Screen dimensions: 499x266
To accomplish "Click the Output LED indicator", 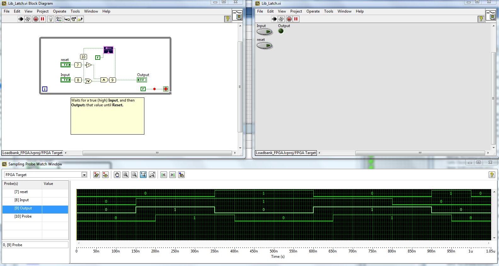I will pyautogui.click(x=281, y=31).
